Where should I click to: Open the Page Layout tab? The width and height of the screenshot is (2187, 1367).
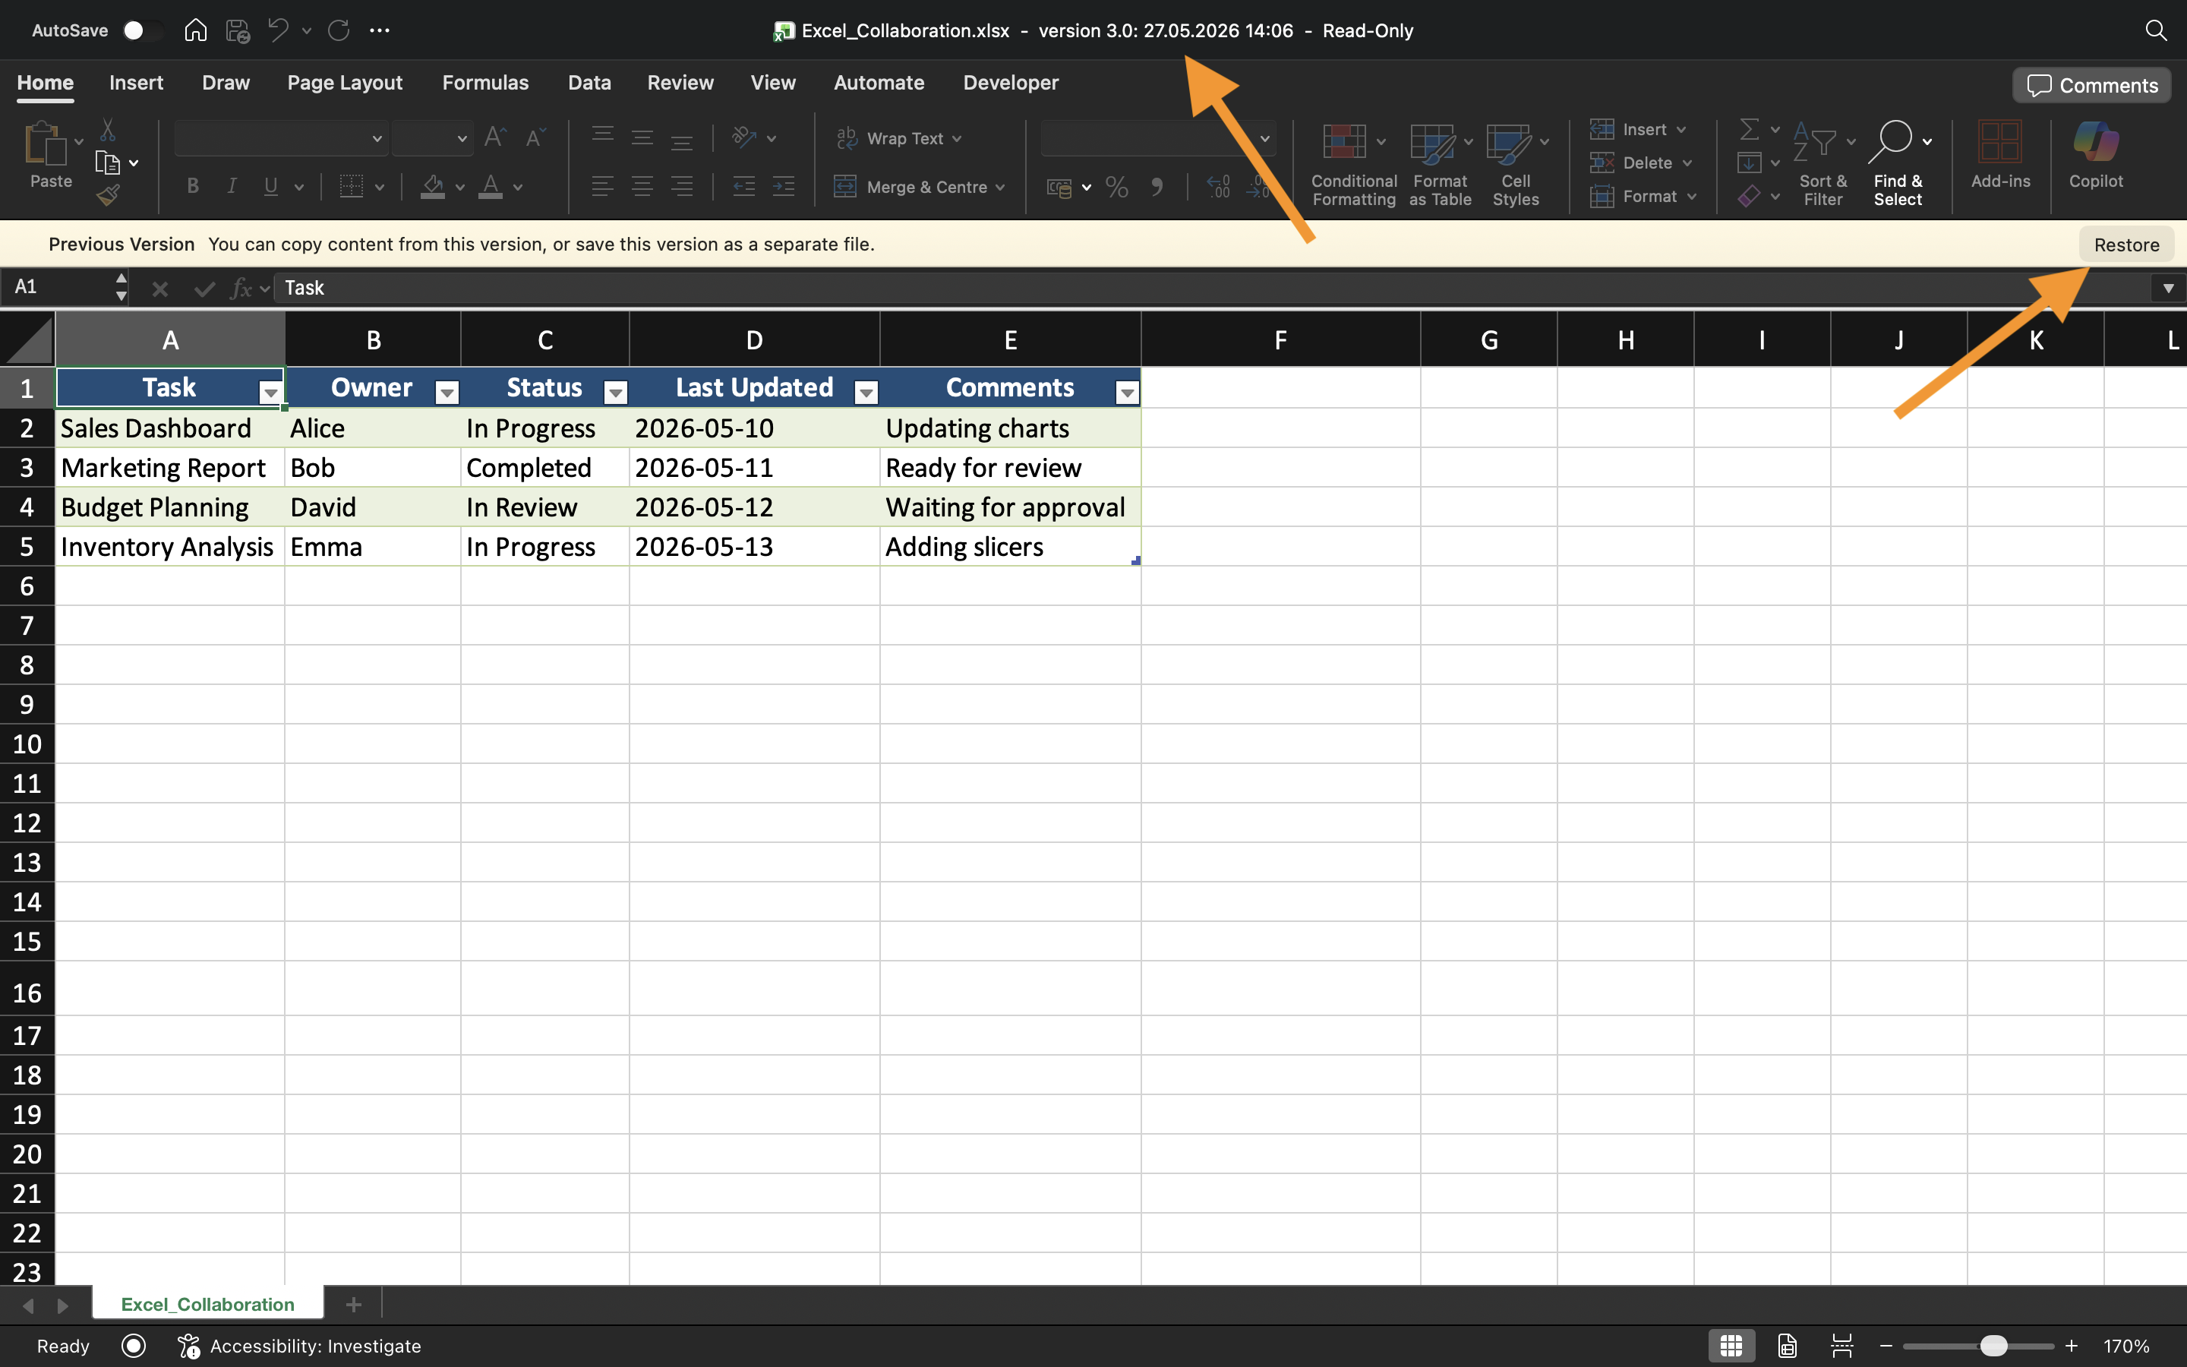point(344,82)
